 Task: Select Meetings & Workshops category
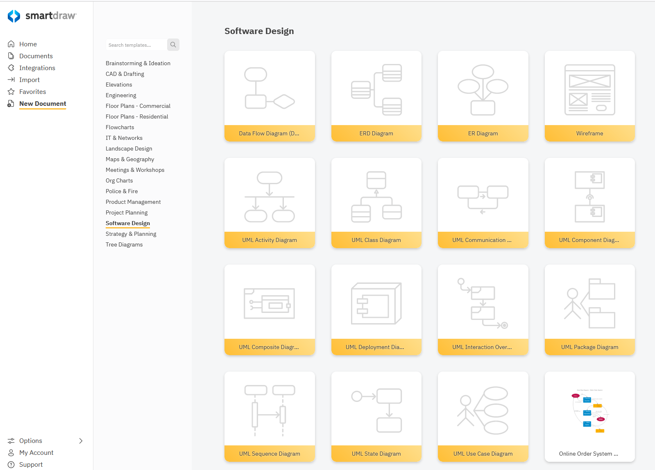coord(135,170)
